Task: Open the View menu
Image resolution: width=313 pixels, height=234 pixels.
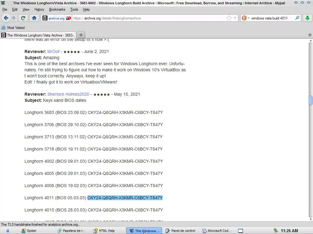Action: coord(26,9)
